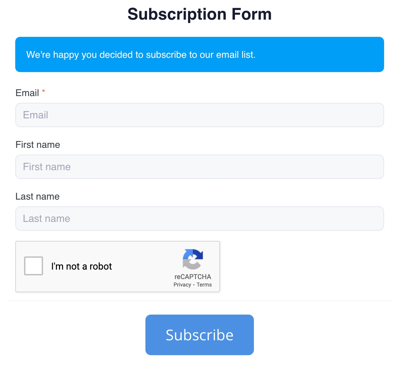Click the red required asterisk beside Email
This screenshot has width=400, height=366.
tap(43, 92)
